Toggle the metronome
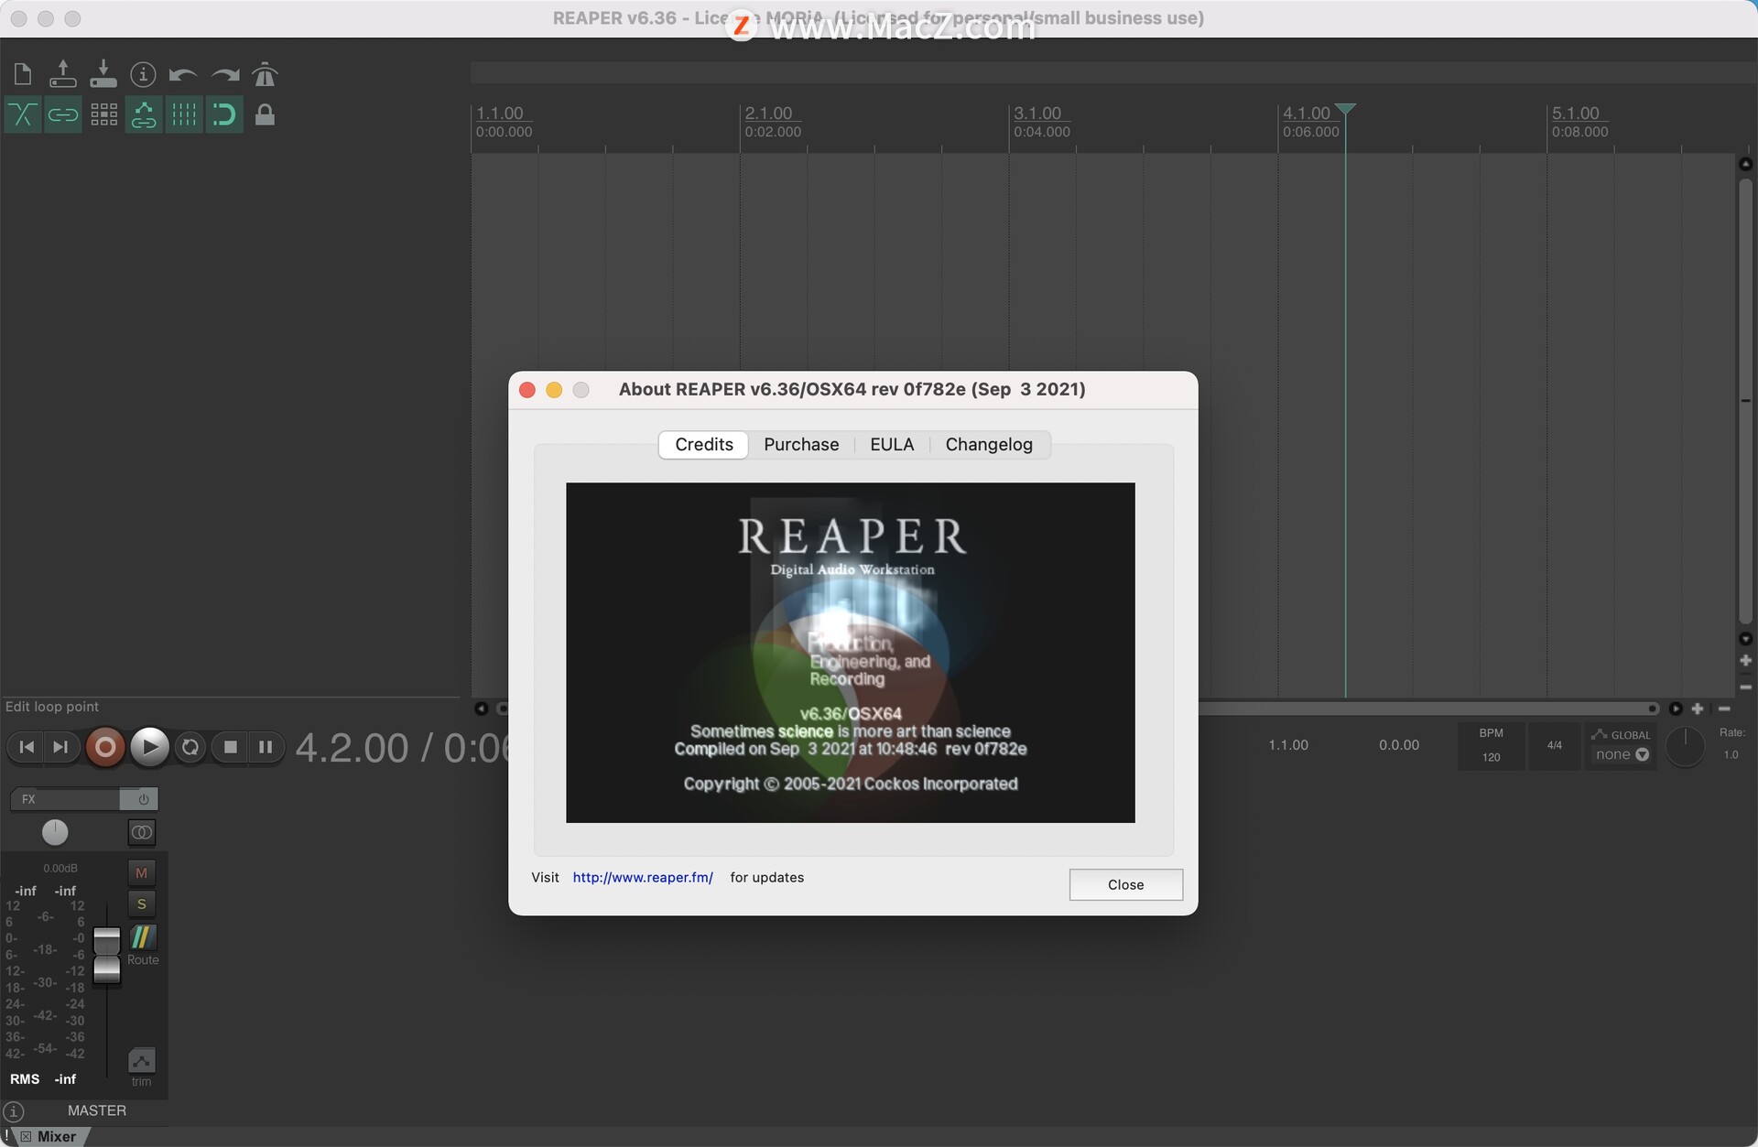The width and height of the screenshot is (1758, 1147). click(x=265, y=74)
